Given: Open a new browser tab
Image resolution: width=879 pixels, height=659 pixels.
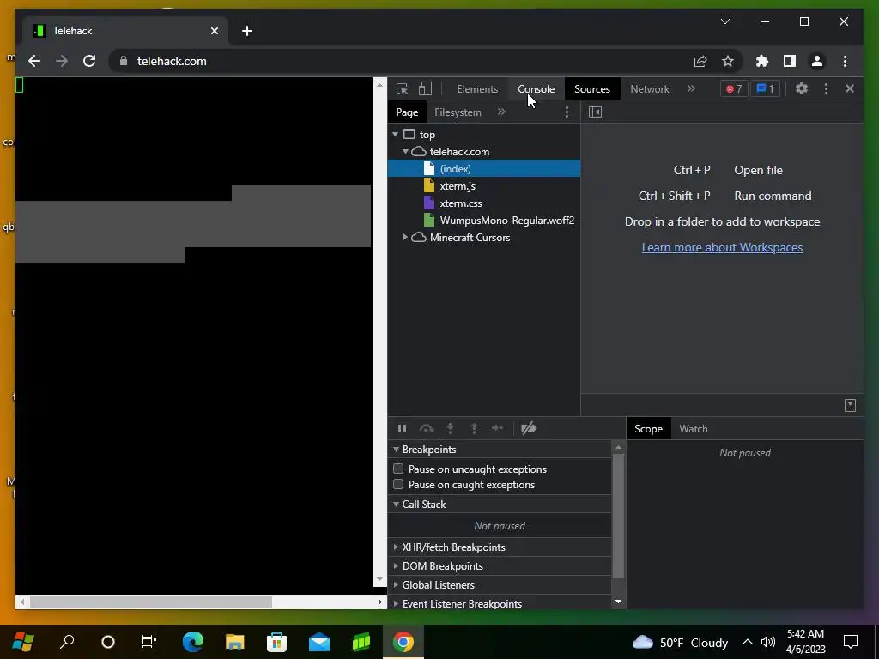Looking at the screenshot, I should point(247,31).
